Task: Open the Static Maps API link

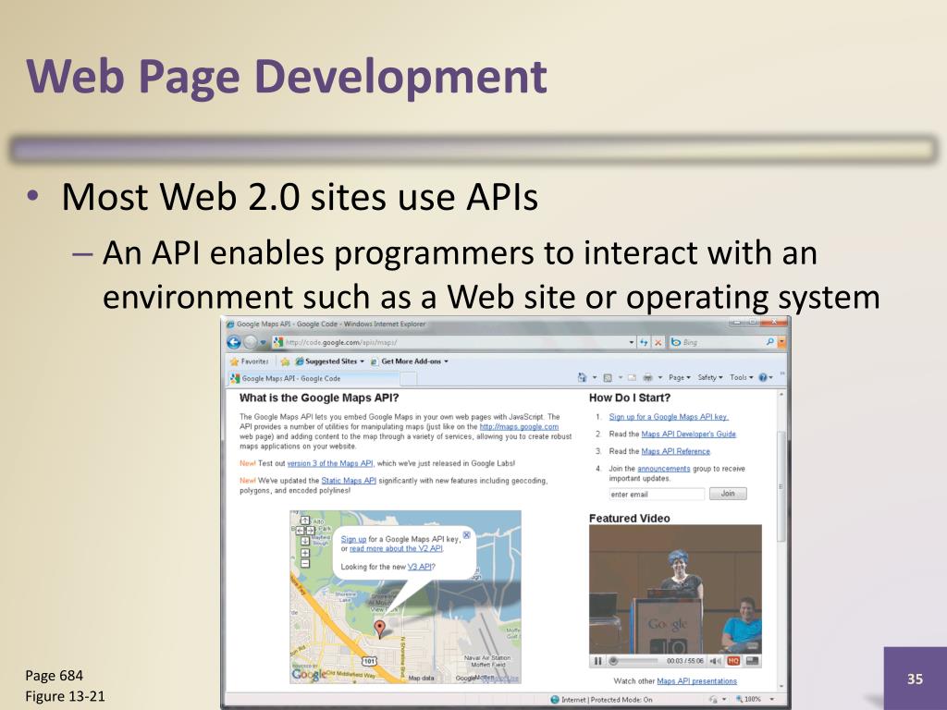Action: 349,481
